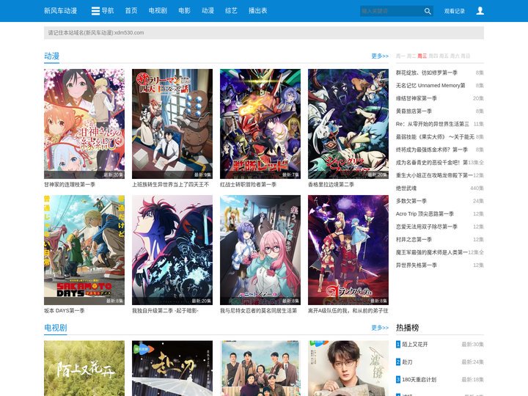Open 观看记录 viewing history

[454, 11]
